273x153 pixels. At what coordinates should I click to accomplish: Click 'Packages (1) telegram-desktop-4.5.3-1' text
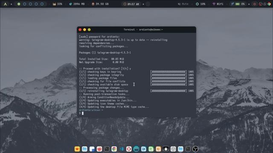105,53
